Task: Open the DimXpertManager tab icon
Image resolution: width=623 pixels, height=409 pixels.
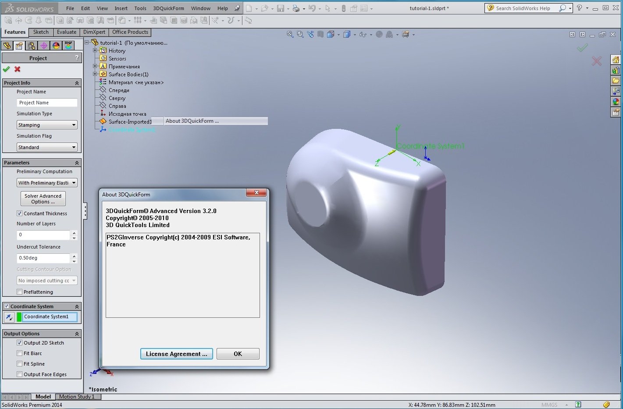Action: (44, 46)
